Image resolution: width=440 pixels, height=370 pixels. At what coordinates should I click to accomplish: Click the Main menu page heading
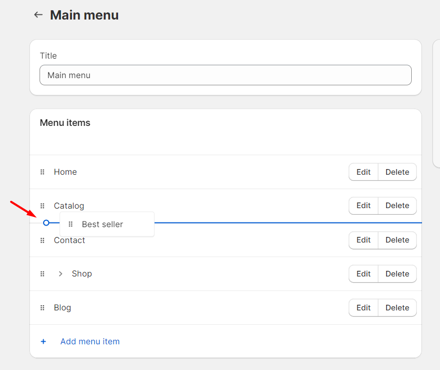pos(84,15)
